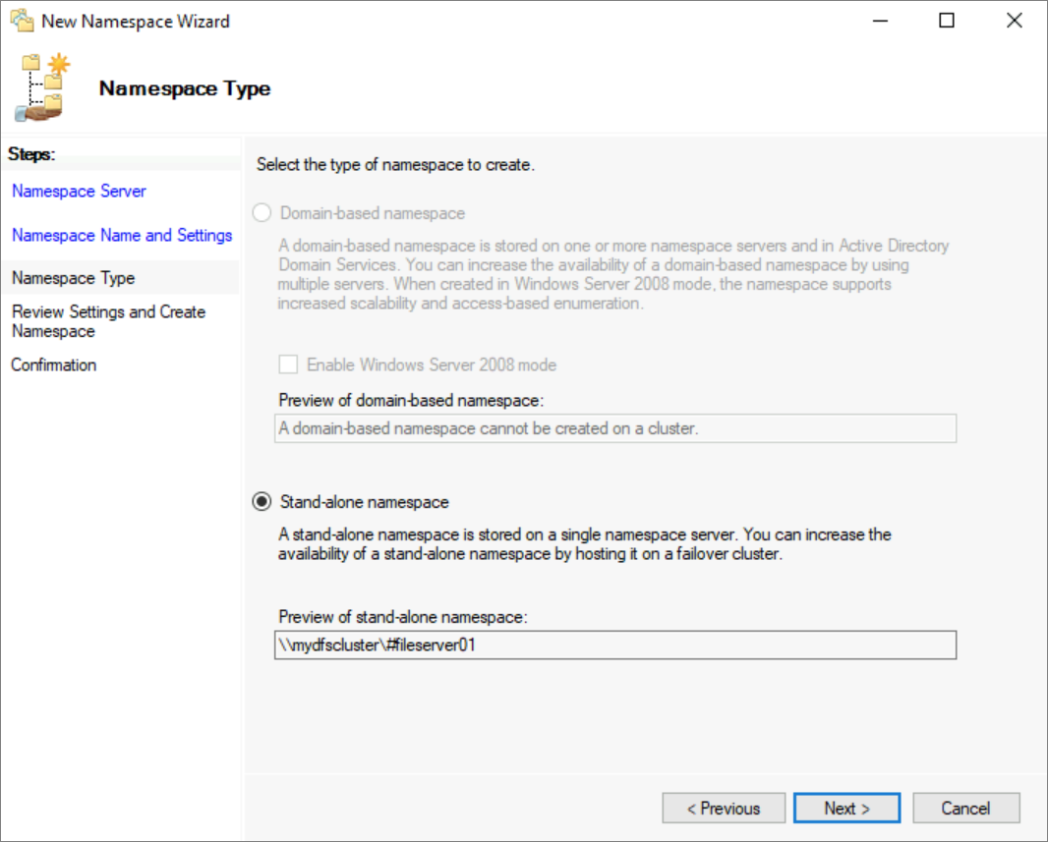Select the Domain-based namespace option
The image size is (1048, 842).
[262, 212]
